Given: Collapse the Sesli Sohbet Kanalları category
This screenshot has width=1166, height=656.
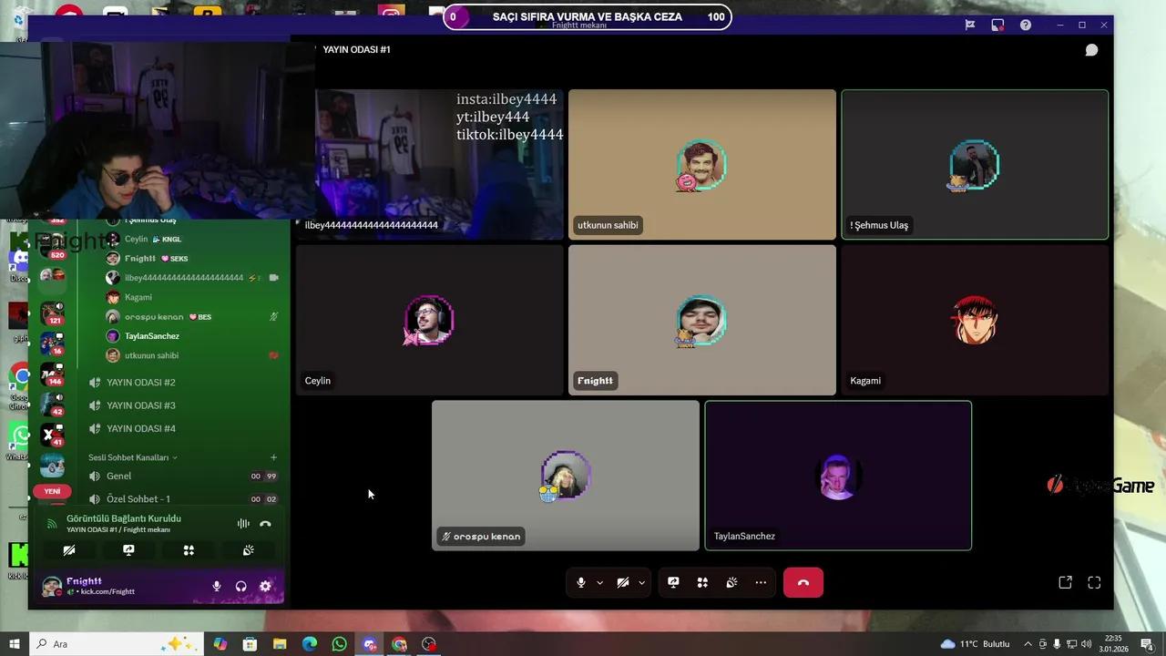Looking at the screenshot, I should point(132,457).
